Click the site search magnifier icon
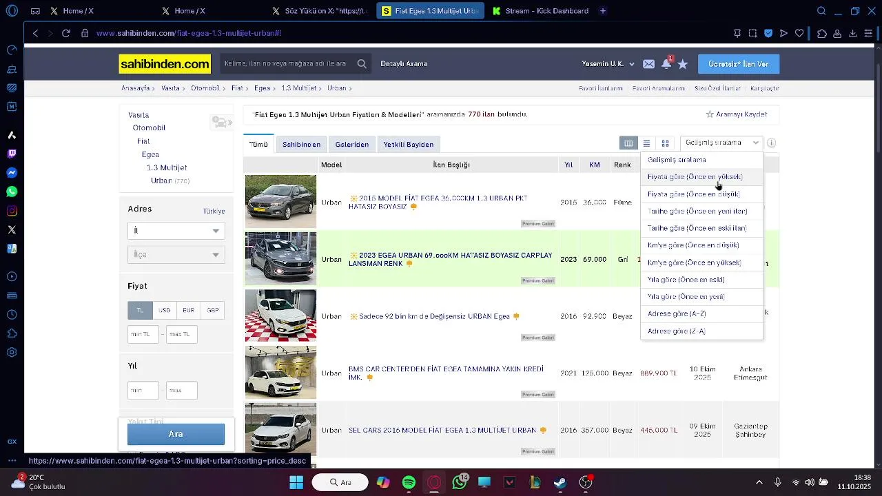 362,63
